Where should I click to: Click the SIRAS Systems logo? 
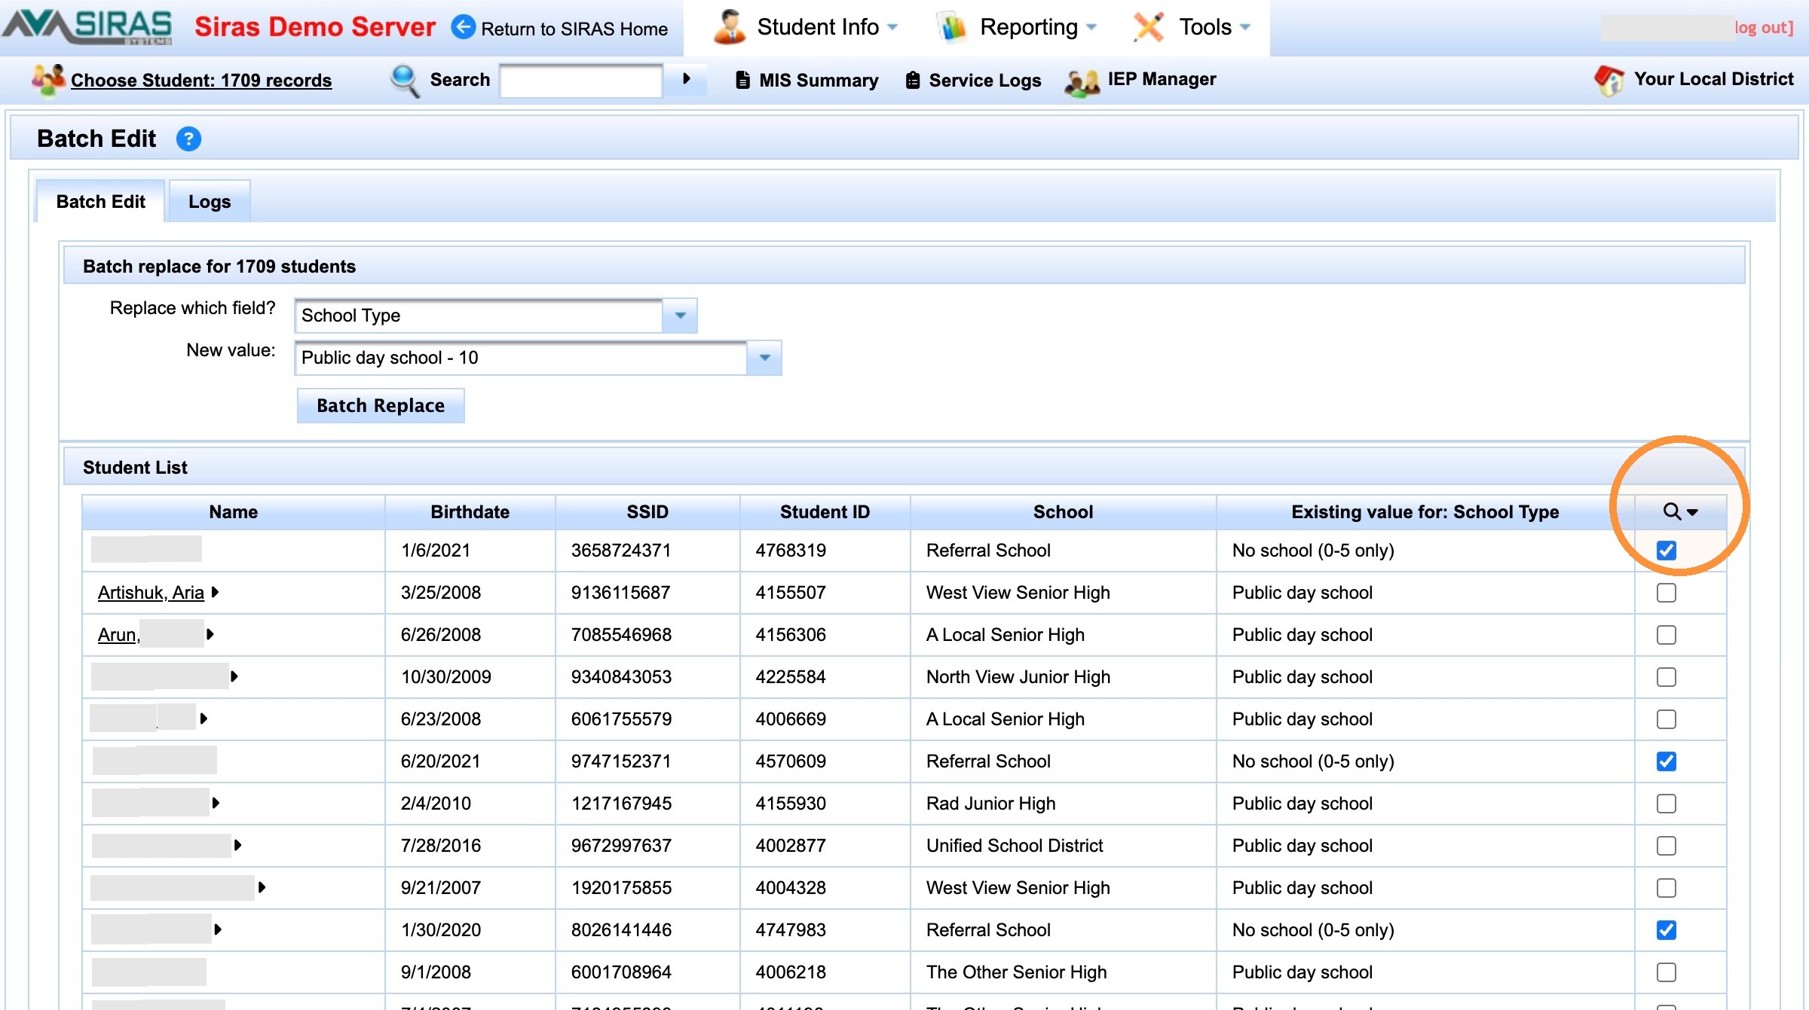87,27
